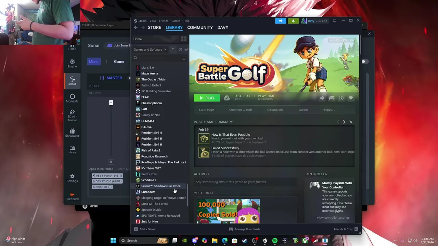This screenshot has width=438, height=246.
Task: Show hidden system tray icons chevron
Action: [395, 241]
